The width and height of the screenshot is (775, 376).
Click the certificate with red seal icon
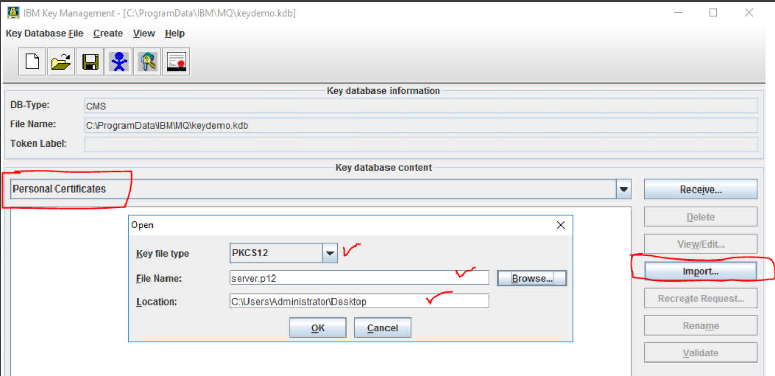(x=176, y=62)
